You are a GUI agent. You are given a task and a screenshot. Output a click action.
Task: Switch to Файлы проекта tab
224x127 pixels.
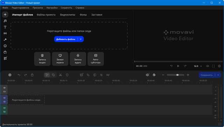point(46,15)
